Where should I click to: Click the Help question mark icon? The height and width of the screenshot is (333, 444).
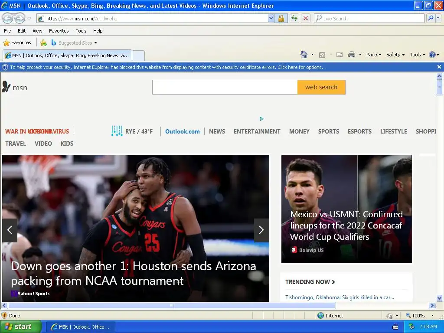[x=432, y=55]
